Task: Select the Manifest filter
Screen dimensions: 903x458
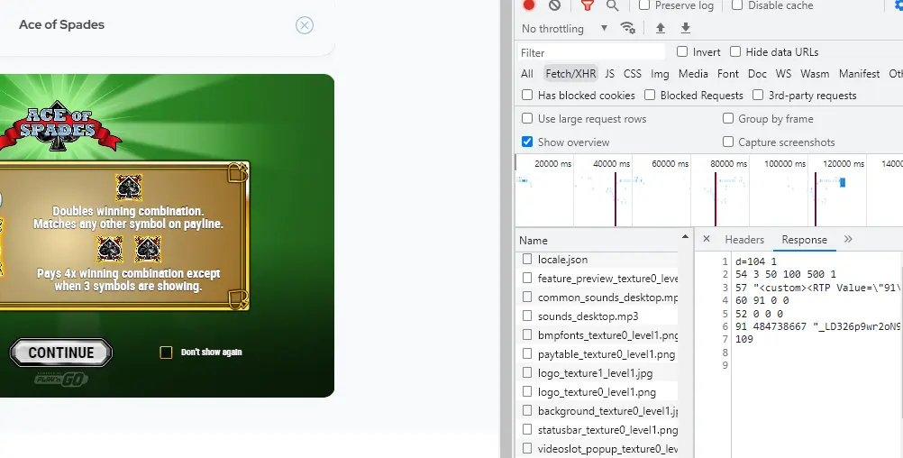Action: click(859, 74)
